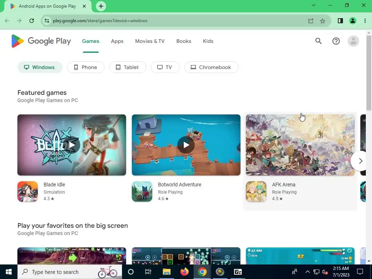Open the Chrome profile icon
The image size is (372, 279).
[x=353, y=21]
